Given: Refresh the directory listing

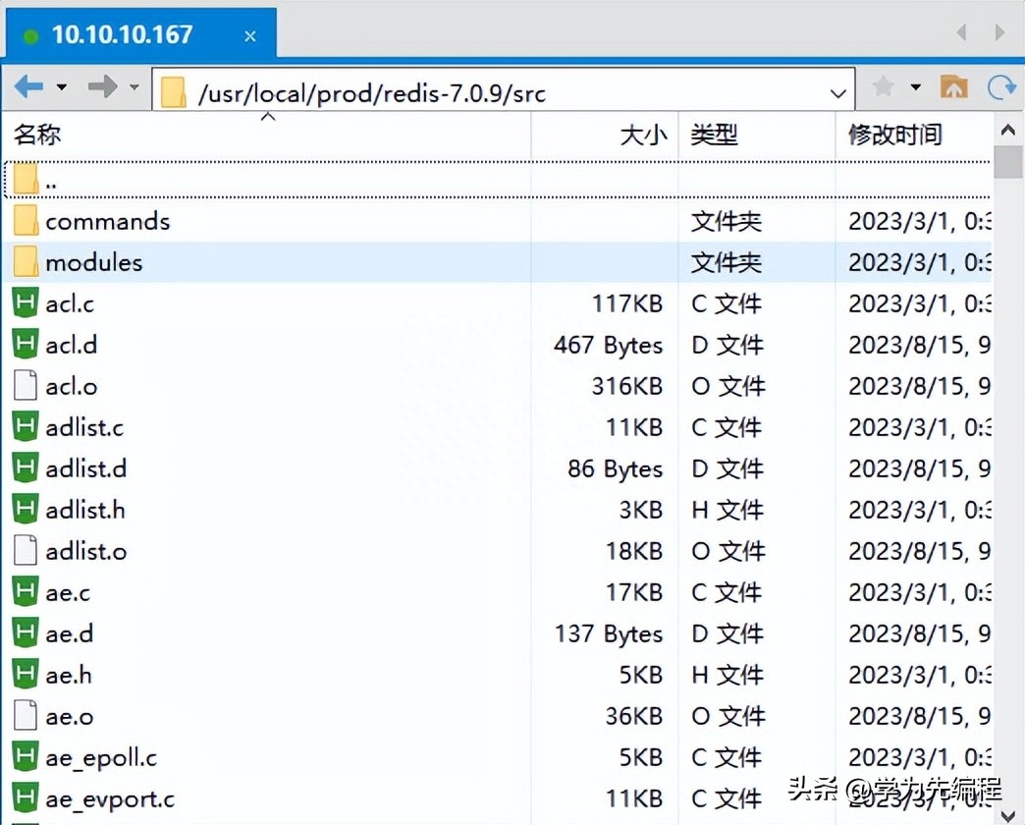Looking at the screenshot, I should tap(1002, 86).
